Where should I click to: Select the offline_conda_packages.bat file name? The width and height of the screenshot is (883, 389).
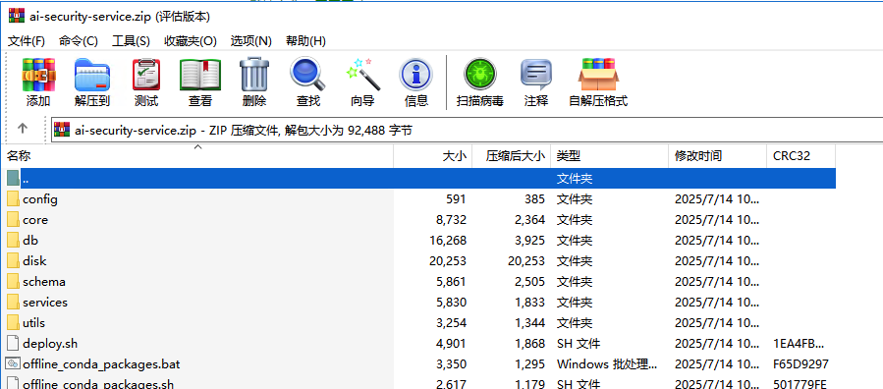(x=101, y=364)
